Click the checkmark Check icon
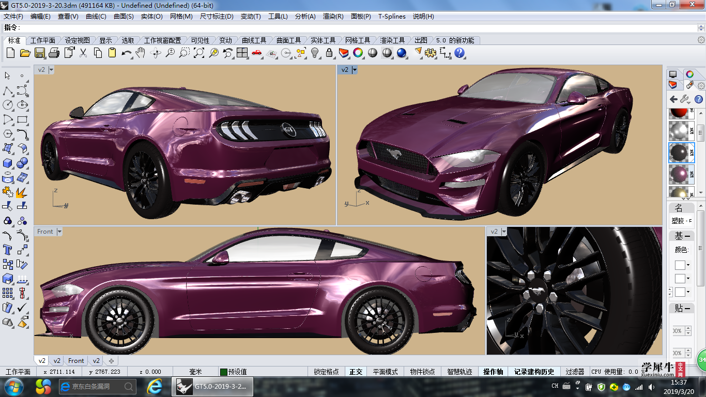The width and height of the screenshot is (706, 397). [x=22, y=308]
